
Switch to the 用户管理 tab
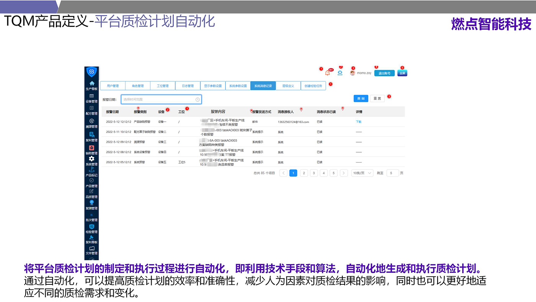[113, 86]
